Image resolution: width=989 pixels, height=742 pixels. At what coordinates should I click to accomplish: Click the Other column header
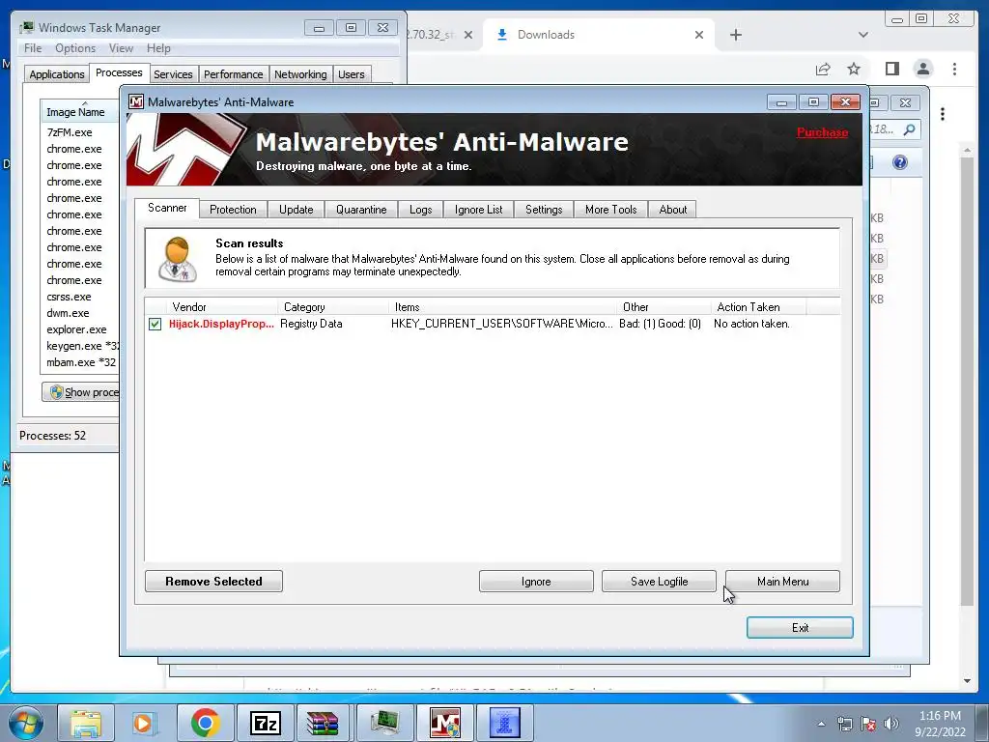(664, 307)
